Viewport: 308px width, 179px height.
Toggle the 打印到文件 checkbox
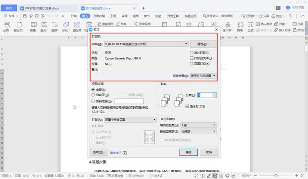click(x=192, y=58)
